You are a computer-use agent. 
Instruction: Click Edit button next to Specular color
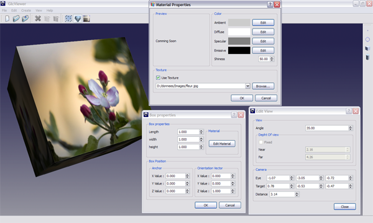pyautogui.click(x=263, y=41)
